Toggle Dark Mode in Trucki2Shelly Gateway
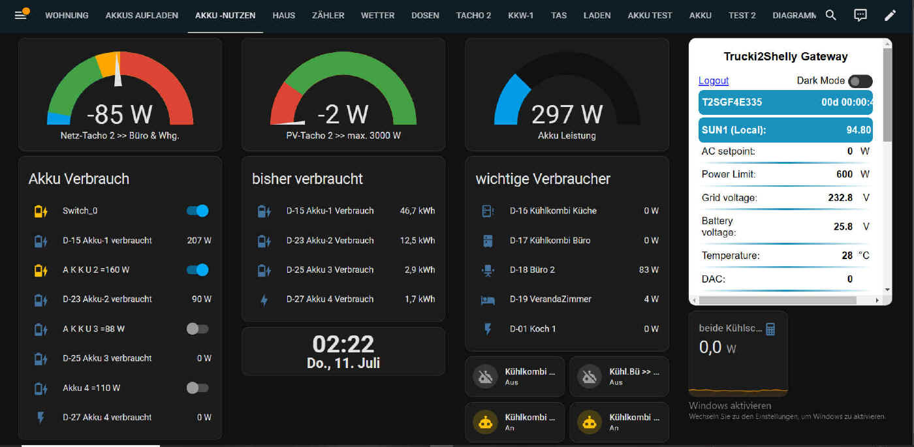This screenshot has height=447, width=914. [x=860, y=81]
